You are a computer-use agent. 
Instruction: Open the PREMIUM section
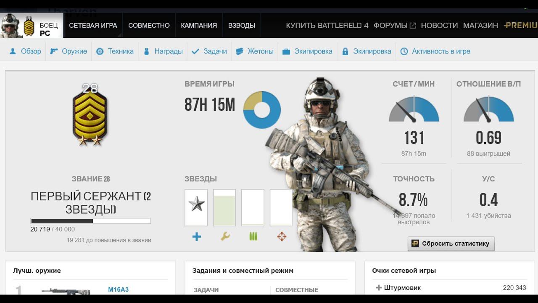521,25
